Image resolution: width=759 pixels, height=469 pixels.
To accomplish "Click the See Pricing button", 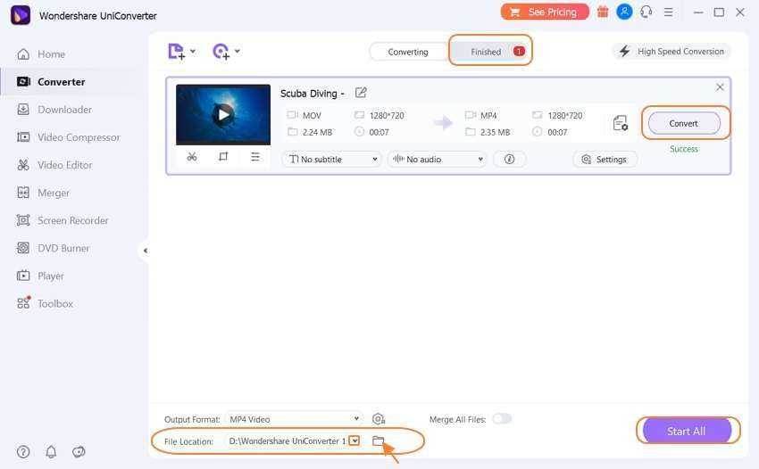I will tap(545, 12).
